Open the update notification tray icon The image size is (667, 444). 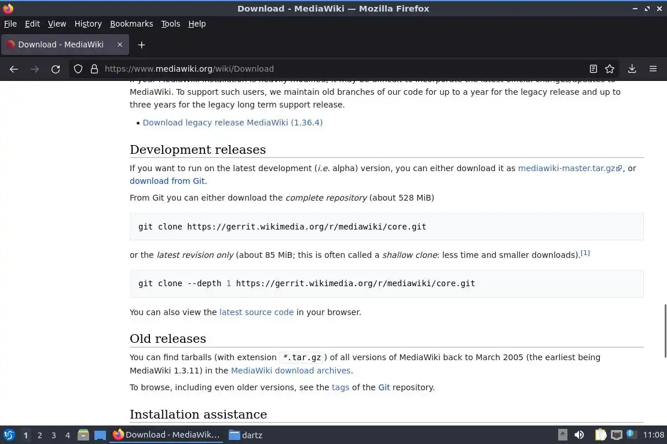632,434
